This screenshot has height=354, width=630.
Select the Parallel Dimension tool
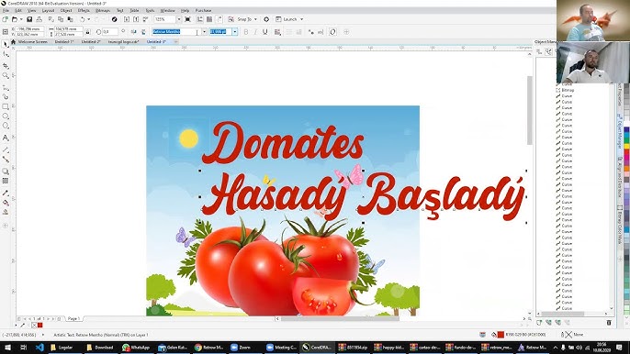point(6,149)
